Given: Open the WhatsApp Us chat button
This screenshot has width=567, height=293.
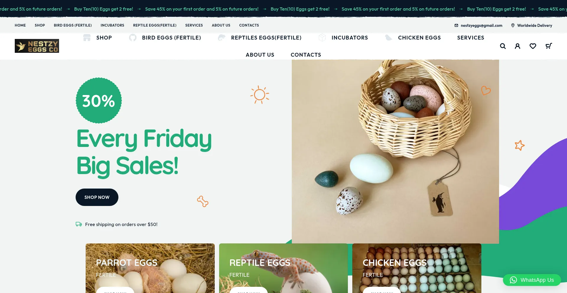Looking at the screenshot, I should (532, 280).
